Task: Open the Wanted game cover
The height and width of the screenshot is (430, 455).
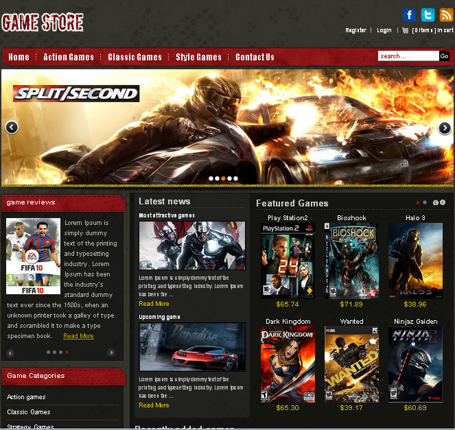Action: (351, 364)
